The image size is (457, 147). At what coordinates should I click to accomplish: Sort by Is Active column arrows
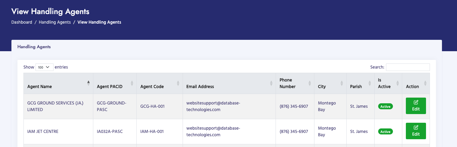397,83
